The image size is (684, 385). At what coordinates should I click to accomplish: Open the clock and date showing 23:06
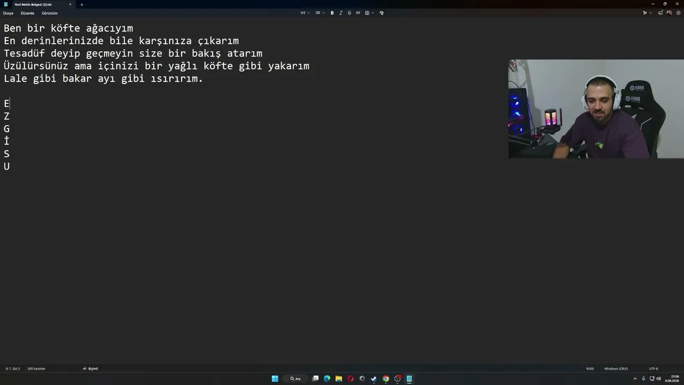coord(672,379)
